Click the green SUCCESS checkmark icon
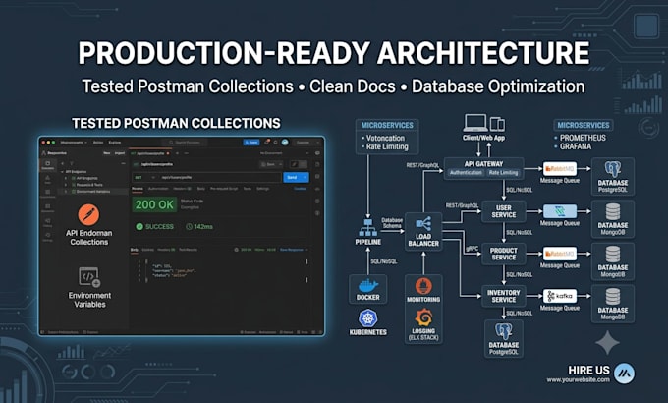The width and height of the screenshot is (668, 403). click(x=139, y=226)
